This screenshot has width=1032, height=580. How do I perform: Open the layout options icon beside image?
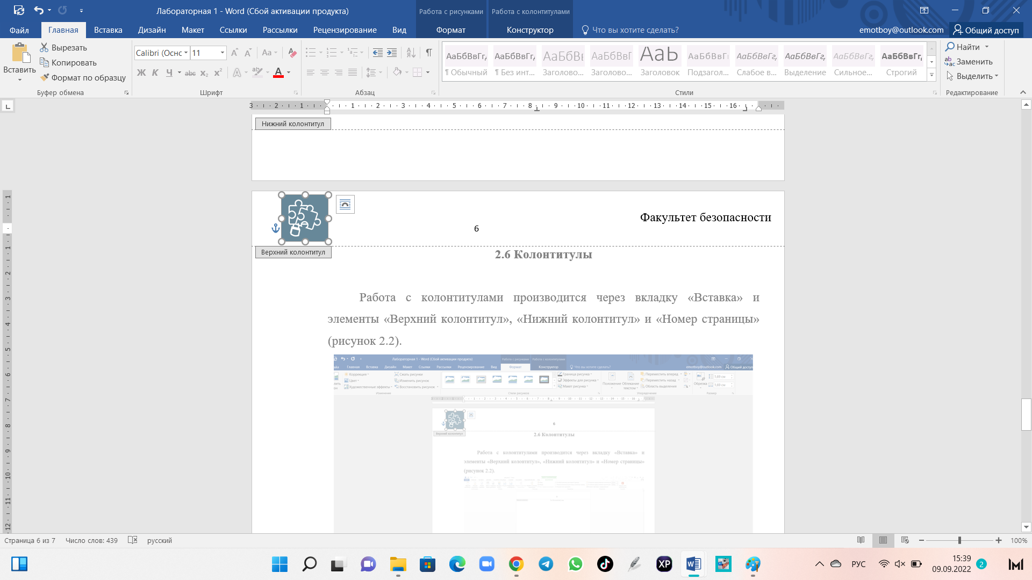coord(345,204)
